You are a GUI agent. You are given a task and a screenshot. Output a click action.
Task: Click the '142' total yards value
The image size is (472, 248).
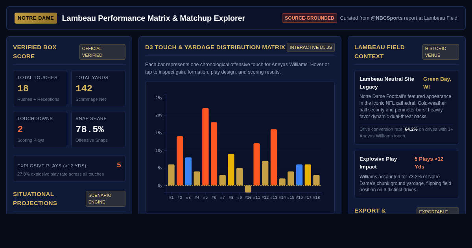84,89
